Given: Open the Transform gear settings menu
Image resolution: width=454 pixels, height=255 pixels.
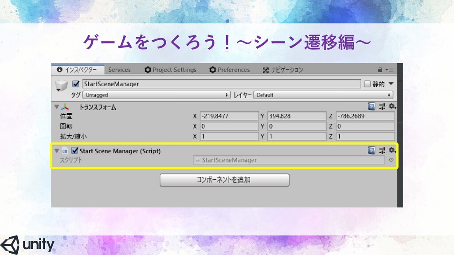Looking at the screenshot, I should 392,106.
